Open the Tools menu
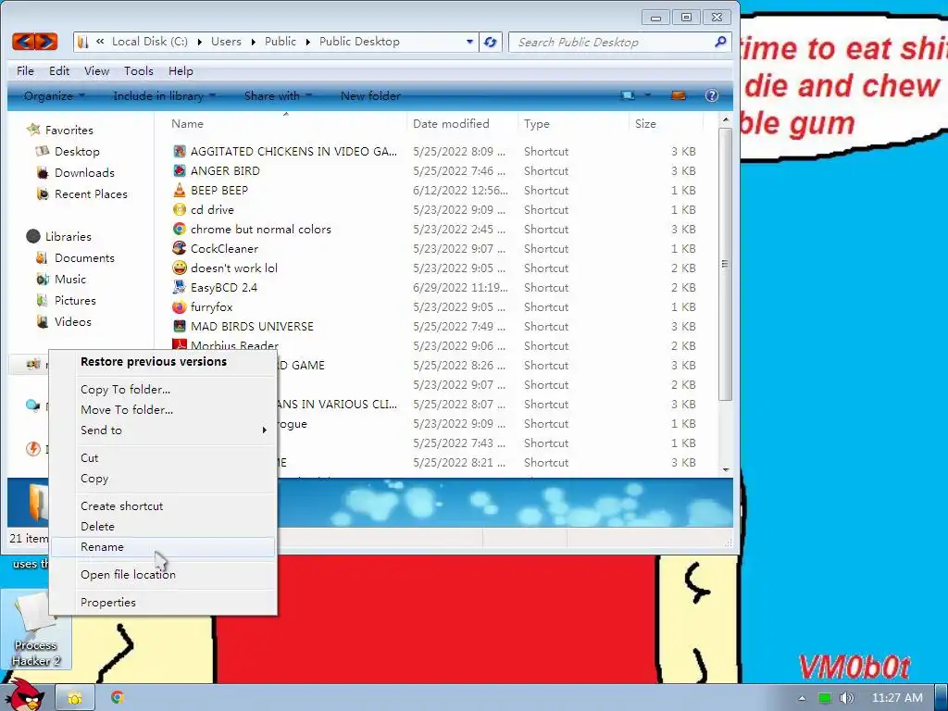The width and height of the screenshot is (948, 711). tap(139, 70)
